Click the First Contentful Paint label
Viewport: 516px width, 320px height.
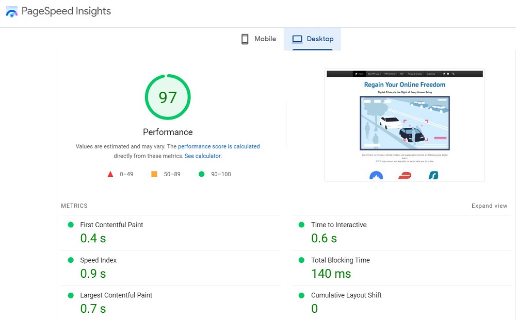[111, 225]
